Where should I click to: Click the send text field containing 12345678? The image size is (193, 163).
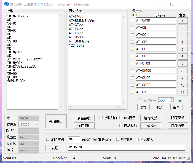click(x=127, y=148)
